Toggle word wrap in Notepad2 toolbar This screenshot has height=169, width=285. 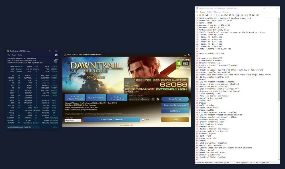pyautogui.click(x=238, y=15)
